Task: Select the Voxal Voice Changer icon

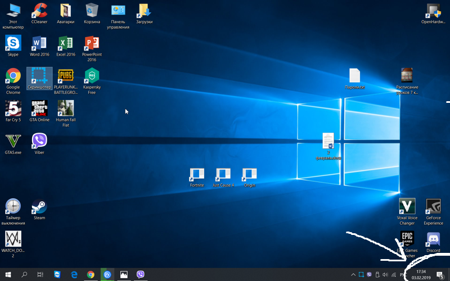Action: tap(407, 212)
